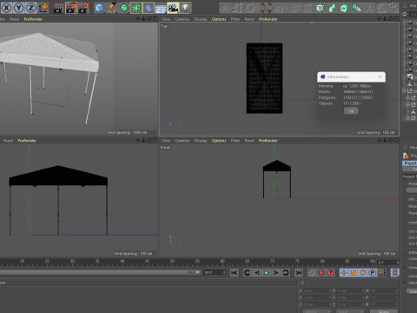This screenshot has width=417, height=313.
Task: Toggle Parameter keyframe recording (P icon)
Action: click(x=373, y=273)
